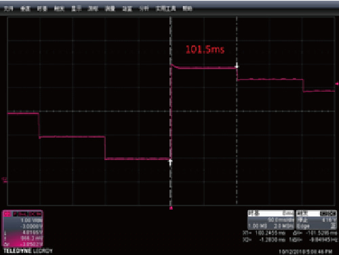Open the pink C2 channel descriptor box
The height and width of the screenshot is (255, 339).
(x=22, y=229)
